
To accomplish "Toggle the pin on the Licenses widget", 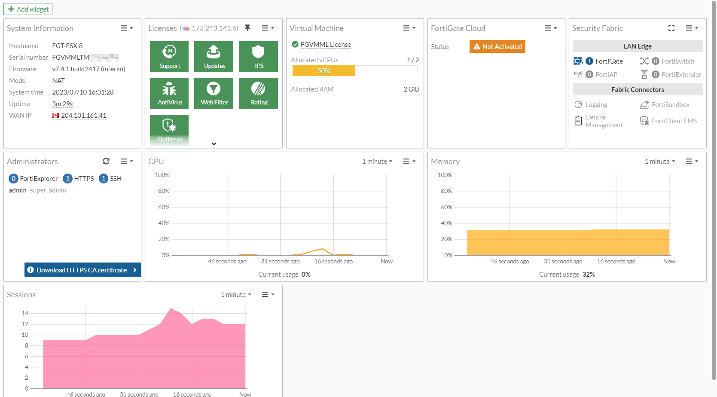I will click(x=247, y=28).
